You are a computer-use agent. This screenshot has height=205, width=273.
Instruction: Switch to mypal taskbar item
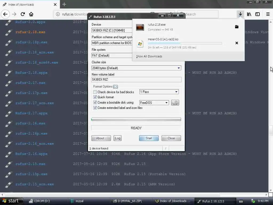[x=89, y=201]
